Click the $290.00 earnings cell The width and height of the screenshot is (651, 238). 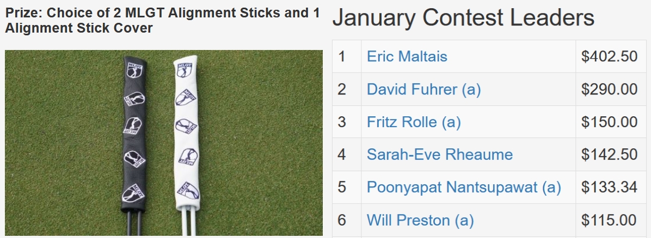click(609, 89)
